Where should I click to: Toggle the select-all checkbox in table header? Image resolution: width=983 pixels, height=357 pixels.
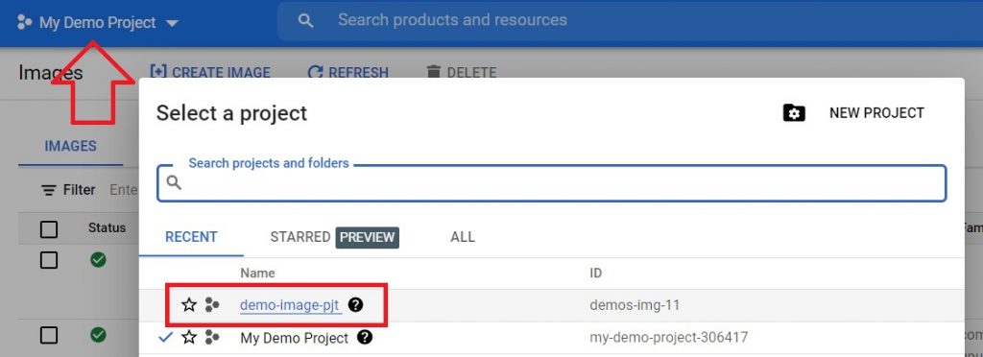coord(49,229)
